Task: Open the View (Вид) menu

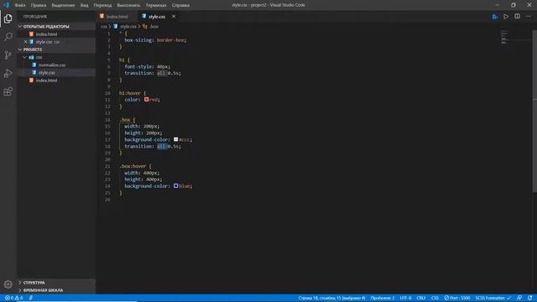Action: pos(84,5)
